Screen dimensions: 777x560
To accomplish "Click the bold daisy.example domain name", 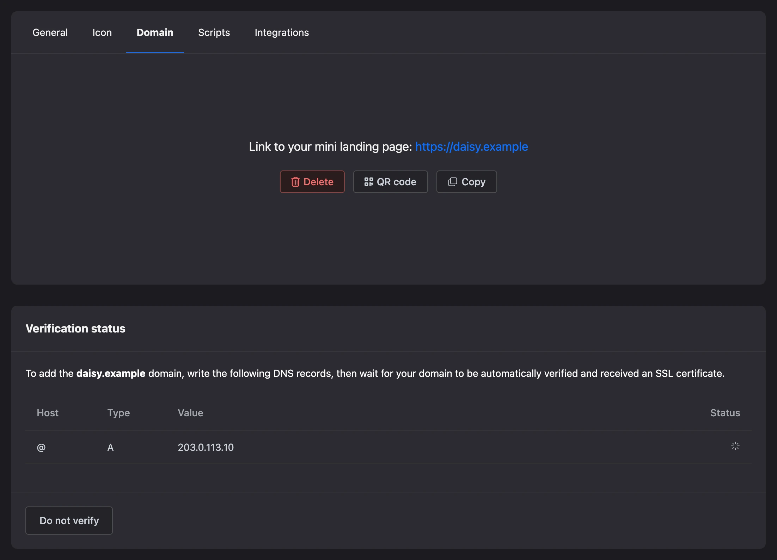I will 111,373.
